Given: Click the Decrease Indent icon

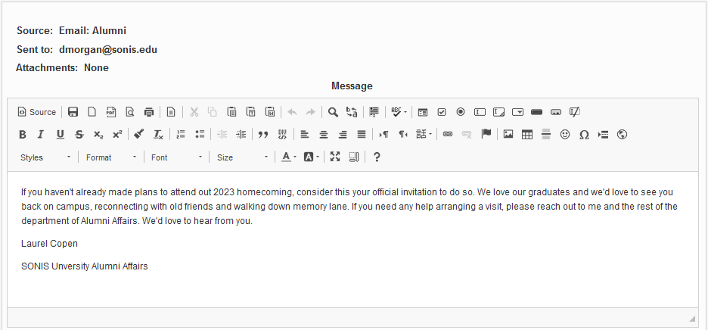Looking at the screenshot, I should pyautogui.click(x=222, y=134).
